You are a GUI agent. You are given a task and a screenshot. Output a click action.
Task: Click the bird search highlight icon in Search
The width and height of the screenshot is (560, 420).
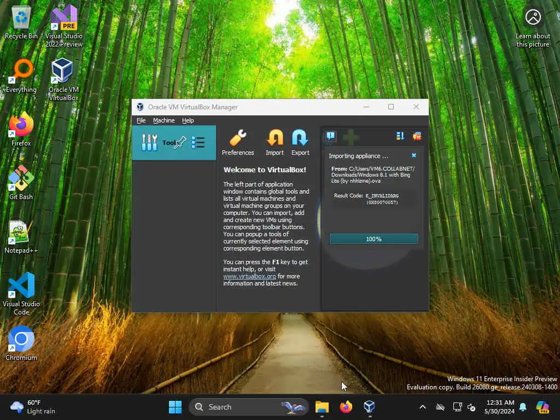(293, 407)
